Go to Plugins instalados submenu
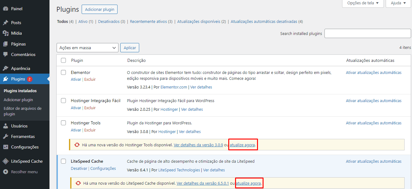 point(20,91)
